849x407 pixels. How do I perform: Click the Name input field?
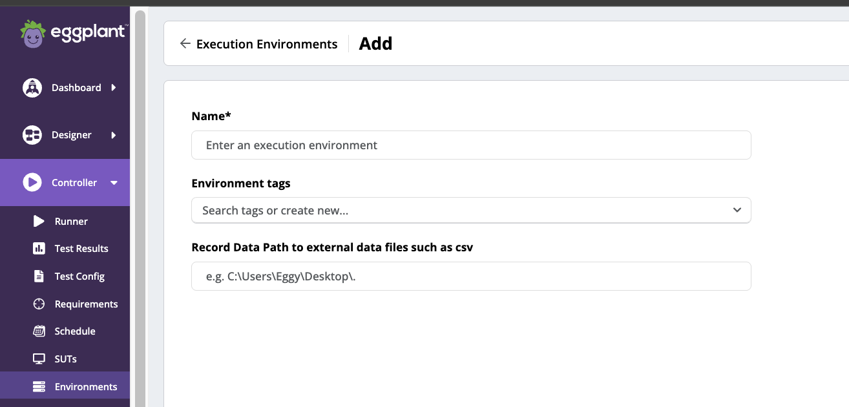click(x=471, y=145)
